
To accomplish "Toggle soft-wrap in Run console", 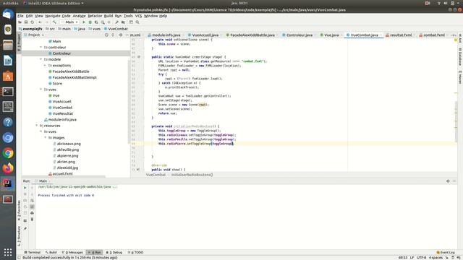I will [x=32, y=201].
